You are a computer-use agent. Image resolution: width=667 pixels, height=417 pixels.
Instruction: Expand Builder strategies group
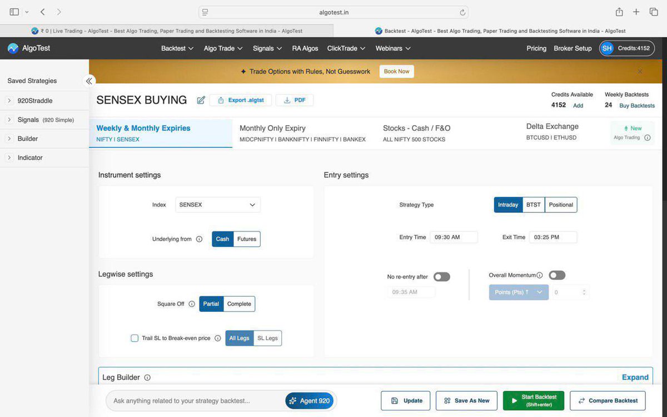pyautogui.click(x=9, y=138)
